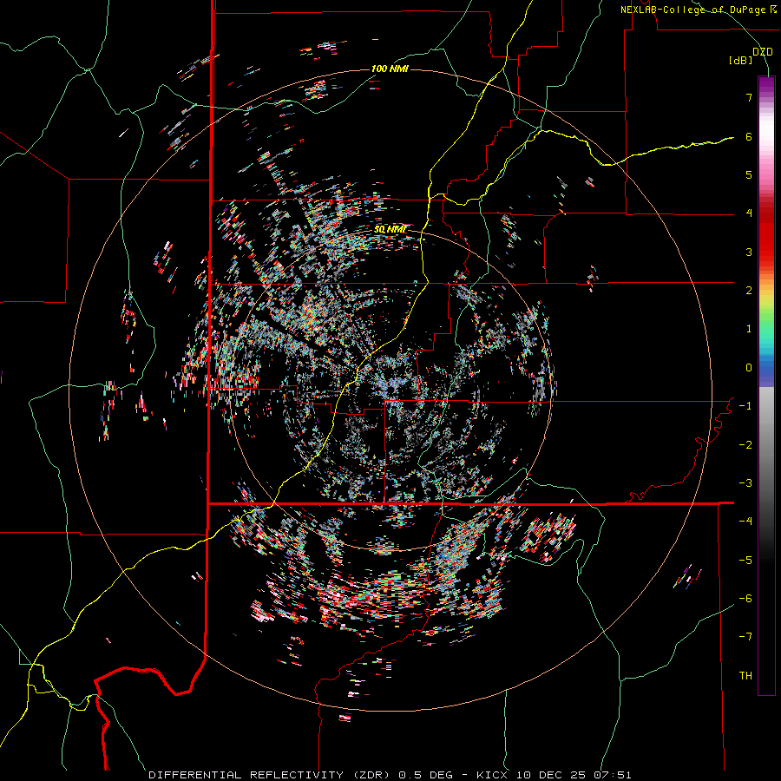The width and height of the screenshot is (781, 781).
Task: Click the 0 dB label on color scale
Action: (749, 368)
